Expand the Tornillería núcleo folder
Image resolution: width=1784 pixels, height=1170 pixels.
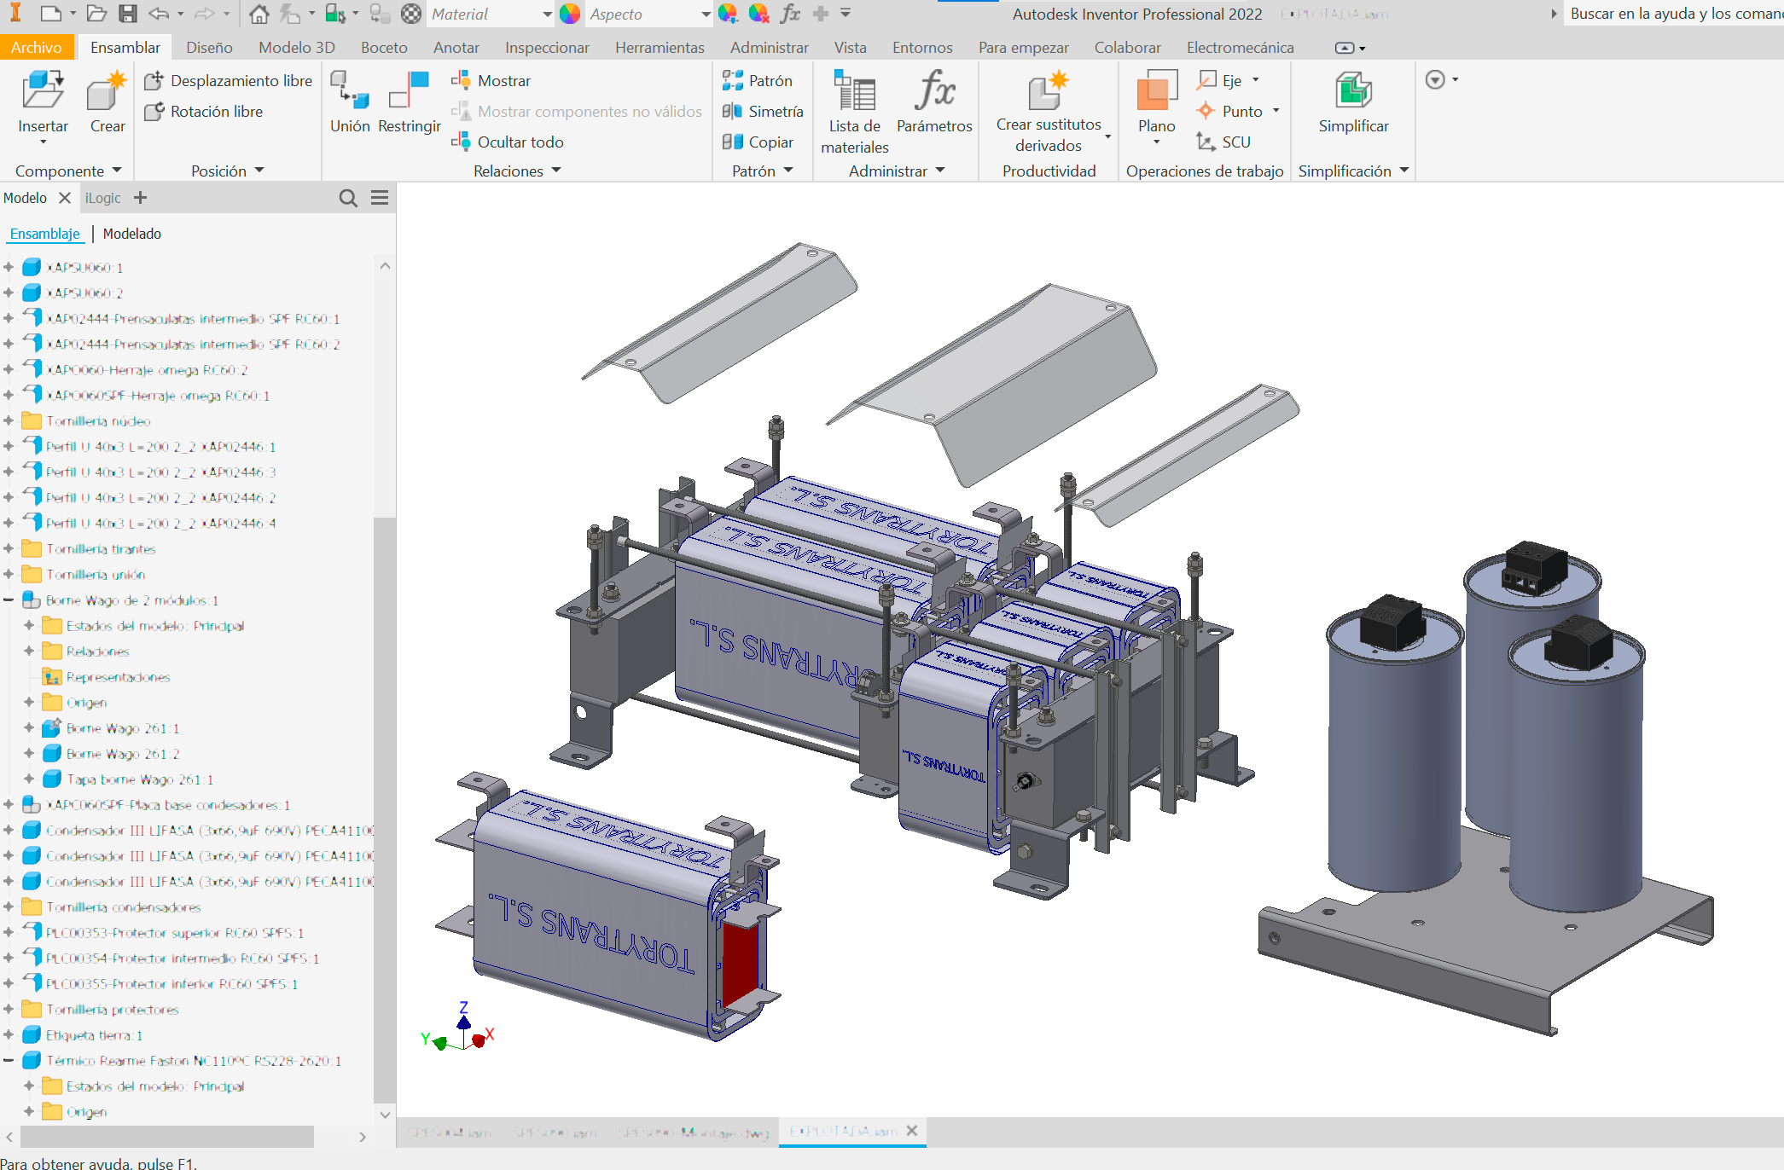(x=9, y=421)
